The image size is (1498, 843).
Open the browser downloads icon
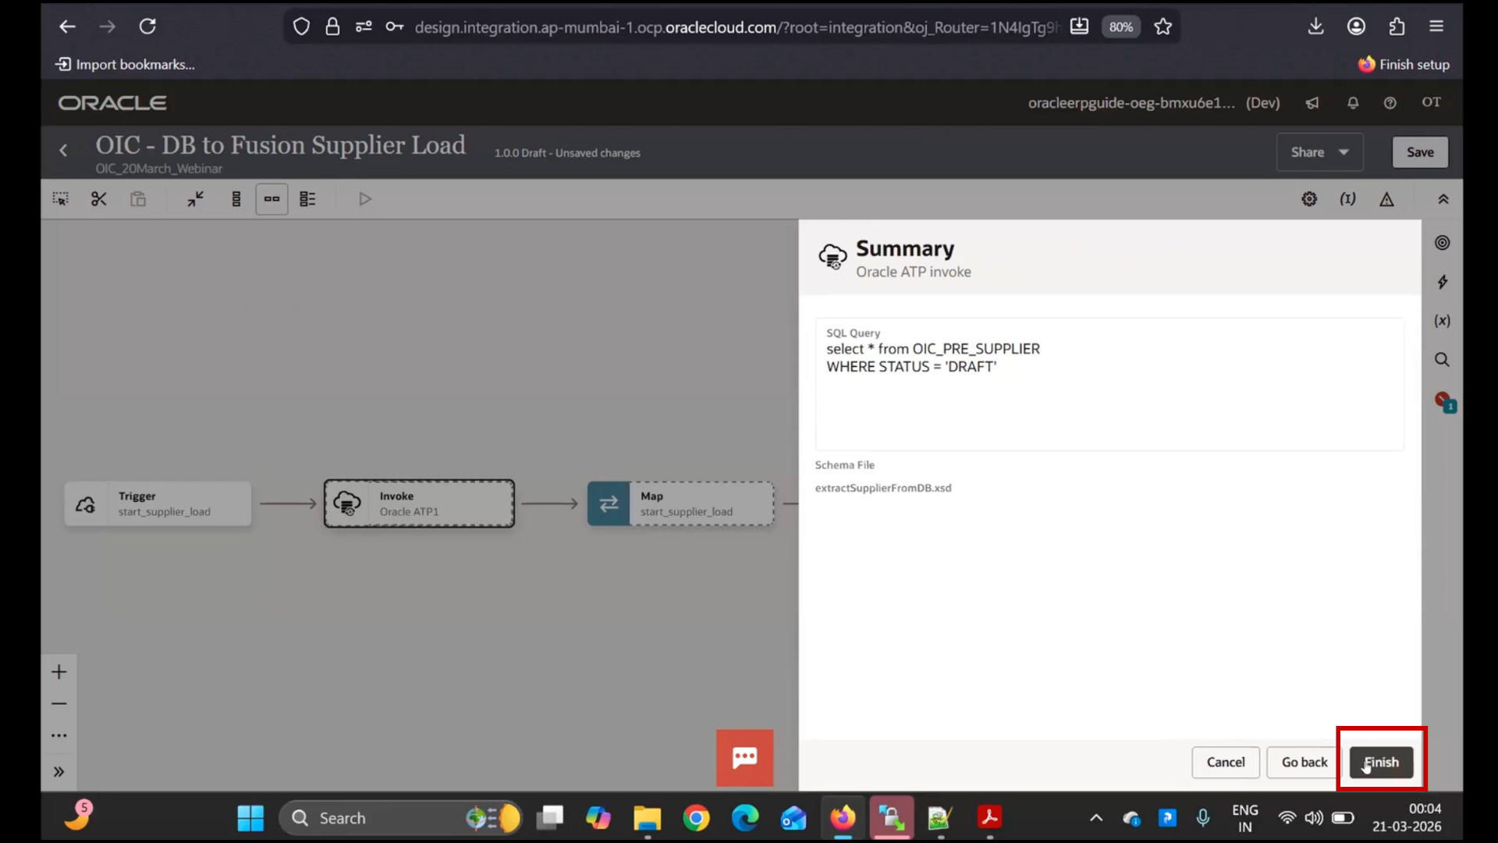point(1315,27)
